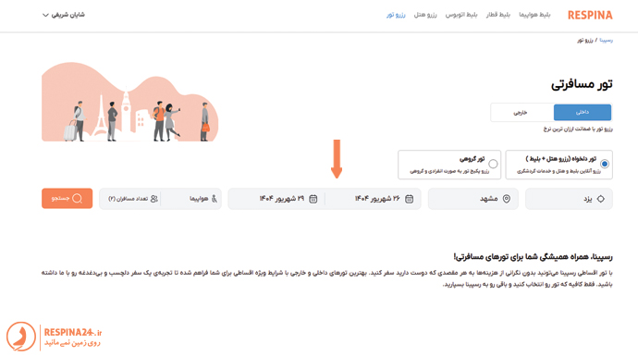Select the داخلی tour tab
Image resolution: width=638 pixels, height=356 pixels.
point(583,112)
